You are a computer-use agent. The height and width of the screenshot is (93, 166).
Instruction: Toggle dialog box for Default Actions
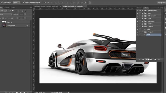pyautogui.click(x=140, y=11)
